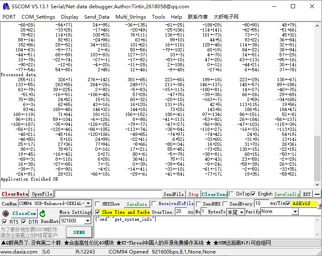Viewport: 322px width, 256px height.
Task: Uncheck the AddCrLf option
Action: click(288, 203)
